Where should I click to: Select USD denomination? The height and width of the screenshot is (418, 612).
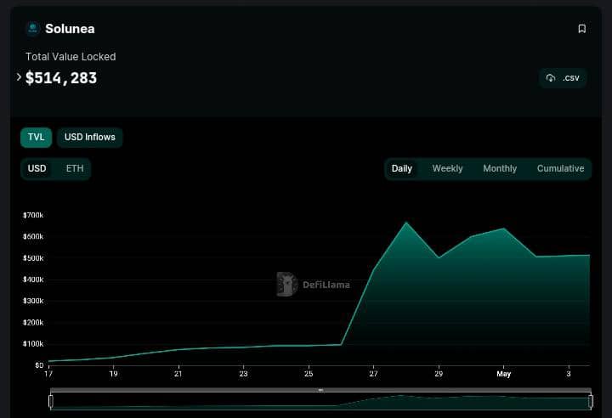[x=37, y=168]
